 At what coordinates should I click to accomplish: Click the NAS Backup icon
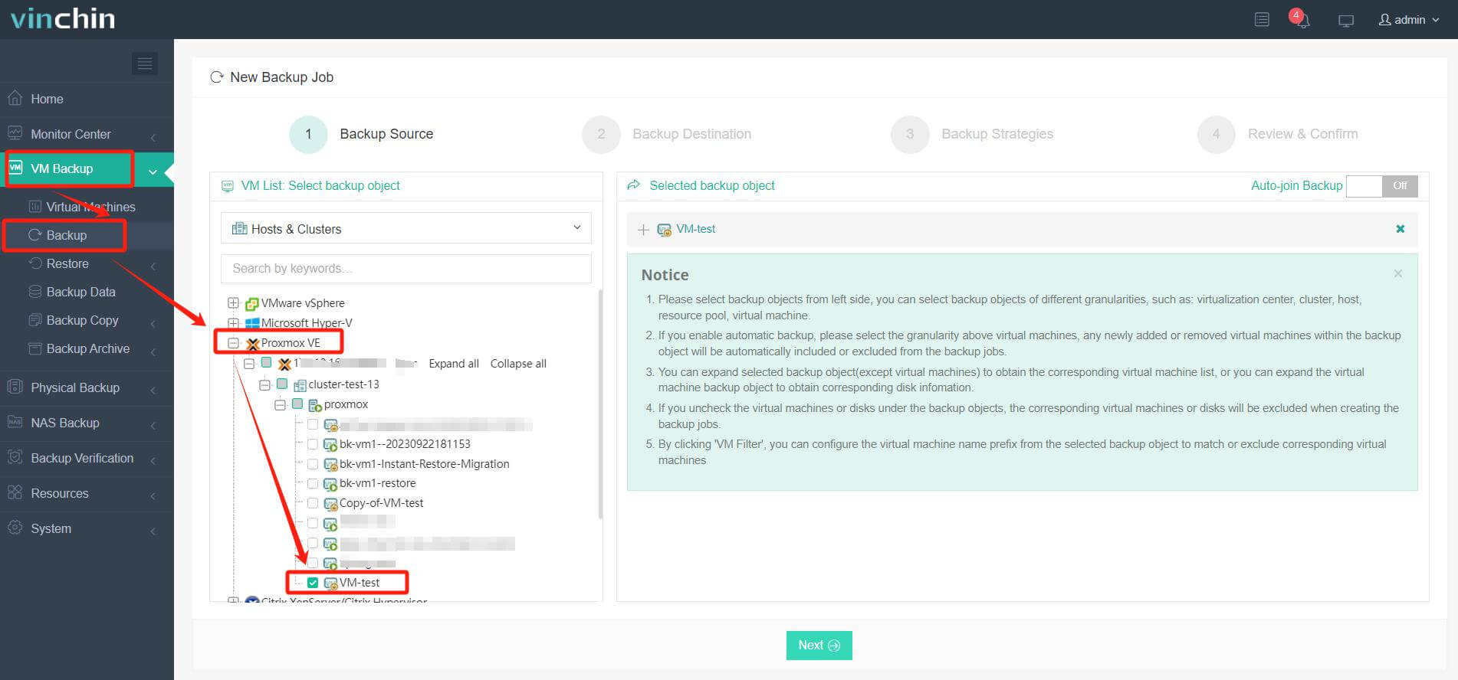15,422
